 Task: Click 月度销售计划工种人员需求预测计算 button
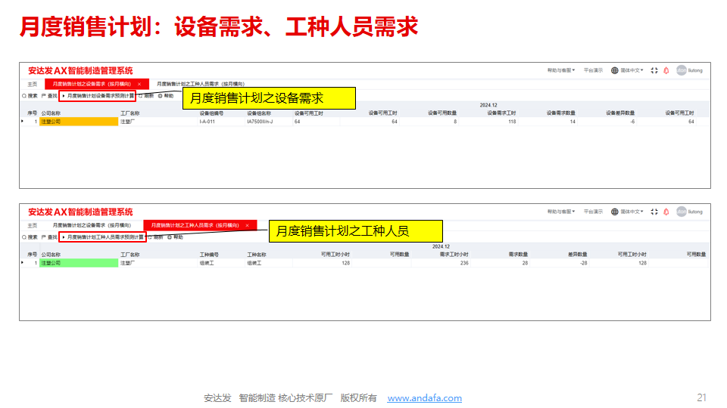102,237
